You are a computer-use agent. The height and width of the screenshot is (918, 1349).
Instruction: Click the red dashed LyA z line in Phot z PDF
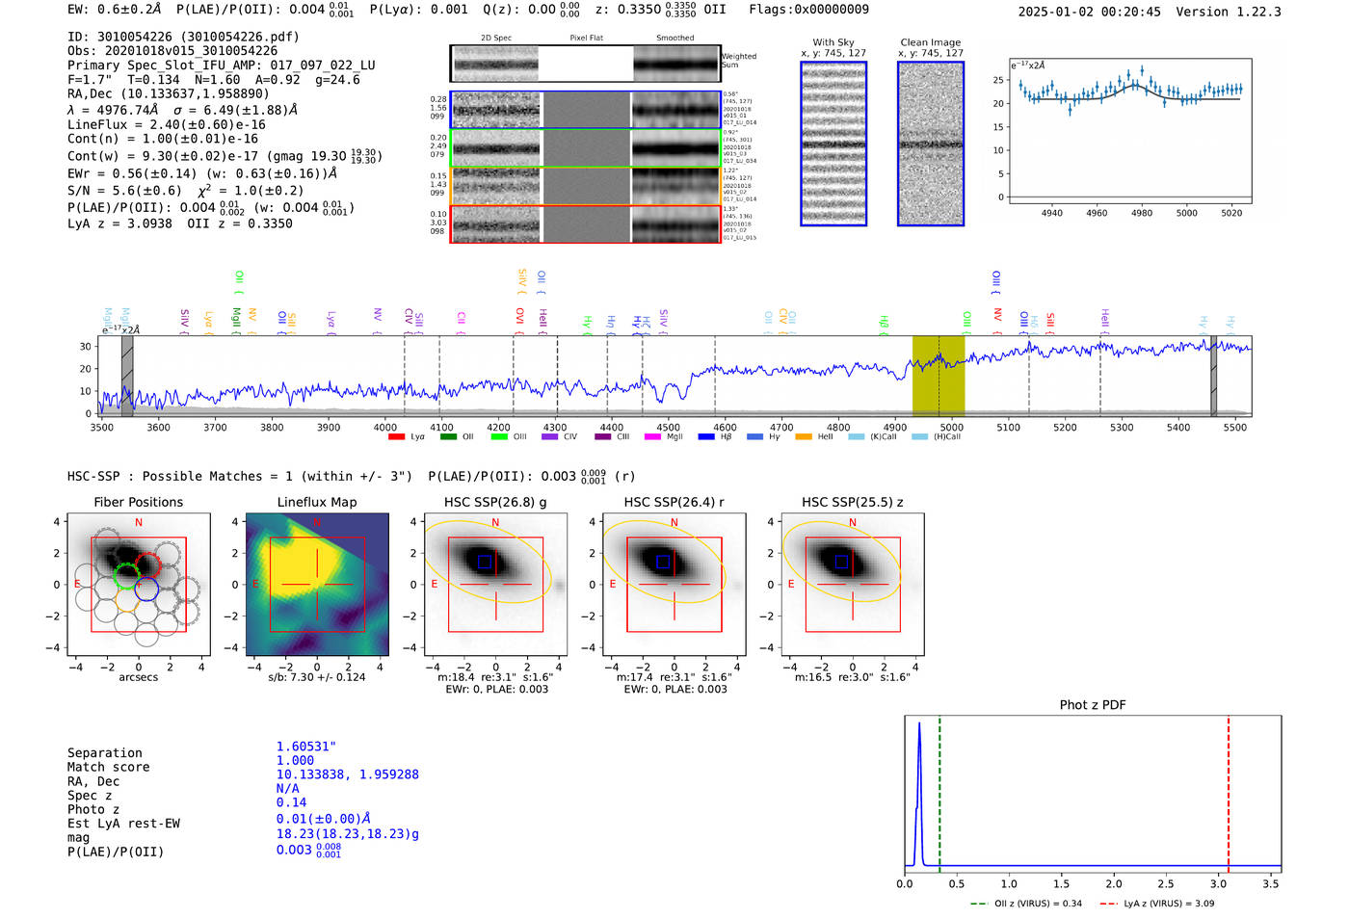tap(1229, 794)
